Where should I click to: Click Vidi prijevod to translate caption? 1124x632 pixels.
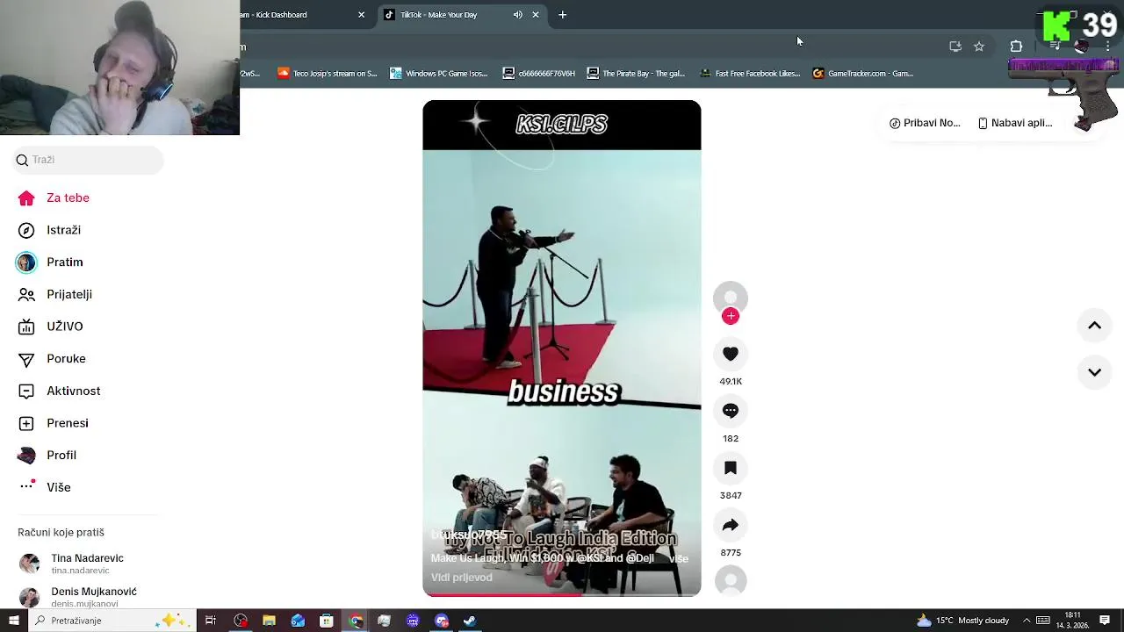[461, 578]
